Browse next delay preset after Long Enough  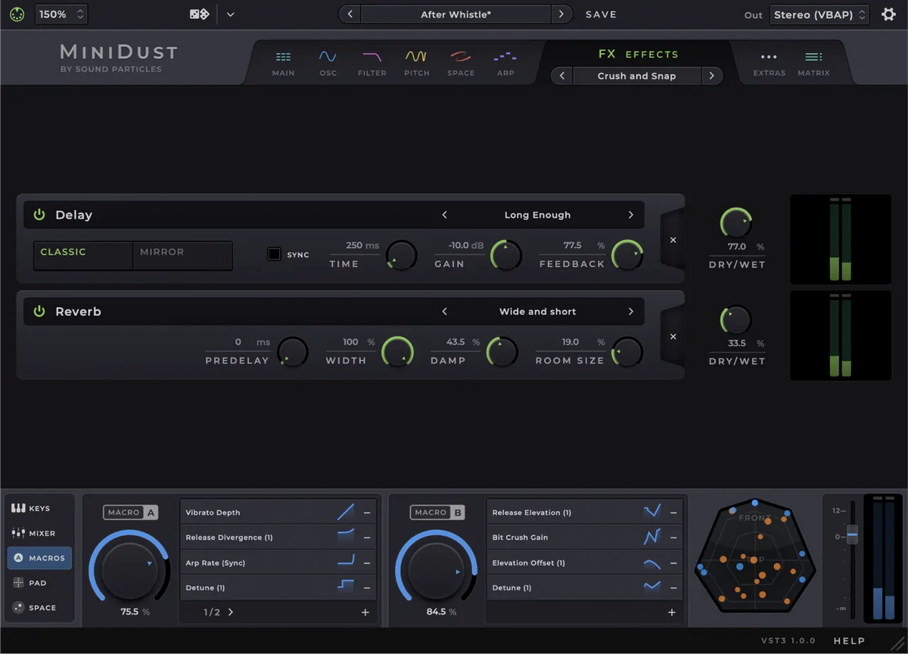630,215
